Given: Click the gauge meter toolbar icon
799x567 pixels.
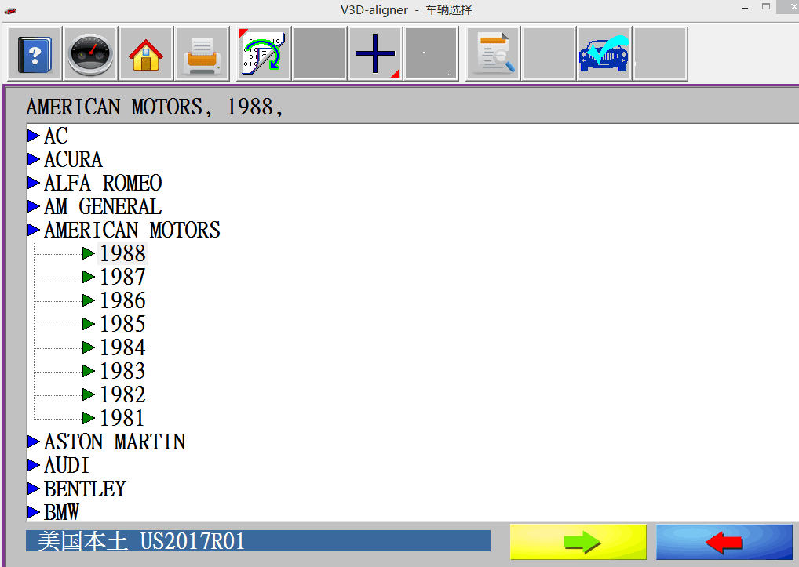Looking at the screenshot, I should click(x=90, y=54).
